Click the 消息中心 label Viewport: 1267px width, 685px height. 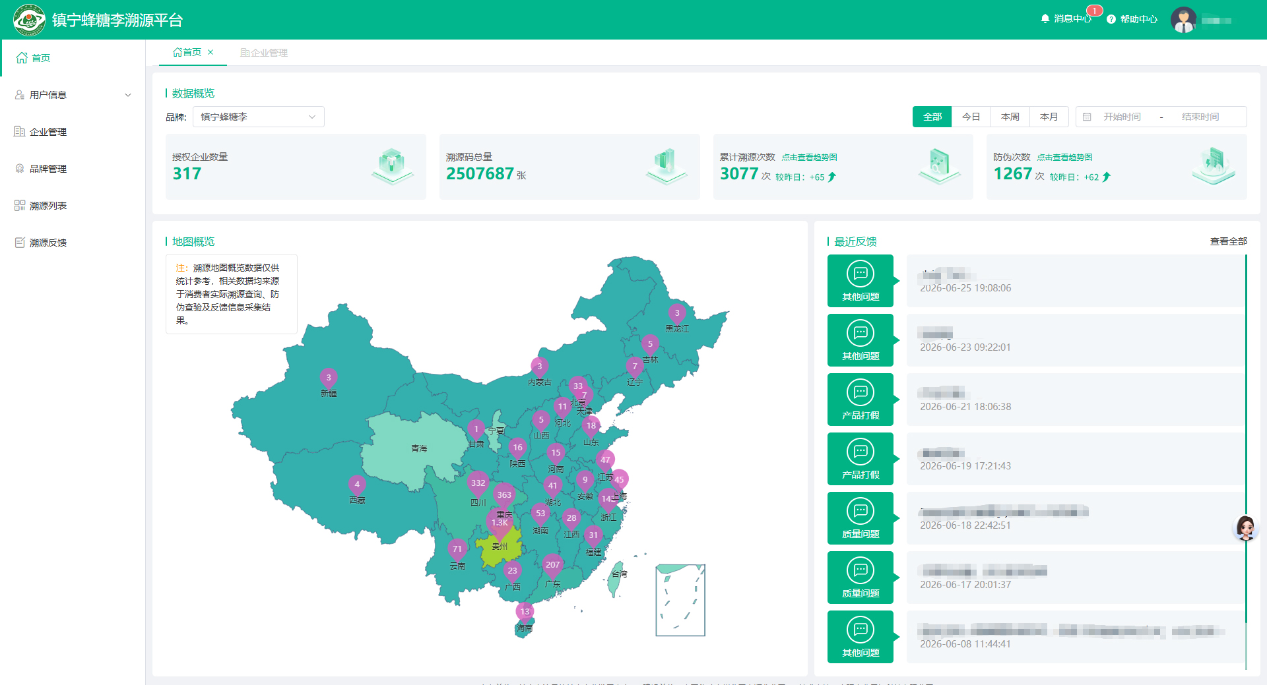(1072, 19)
